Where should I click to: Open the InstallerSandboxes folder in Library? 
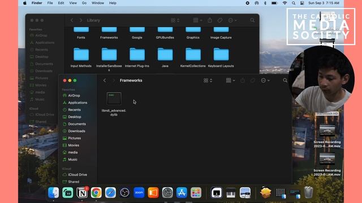point(109,59)
